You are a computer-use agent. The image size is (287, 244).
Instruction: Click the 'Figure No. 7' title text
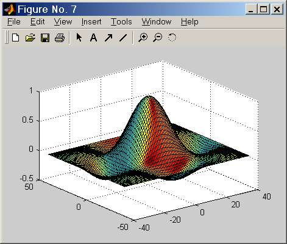(x=47, y=9)
